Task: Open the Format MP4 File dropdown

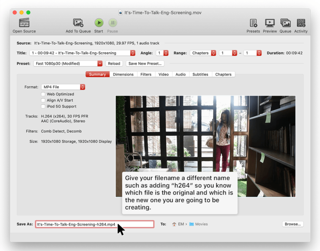Action: pyautogui.click(x=63, y=87)
